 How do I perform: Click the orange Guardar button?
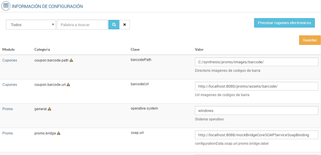310,40
